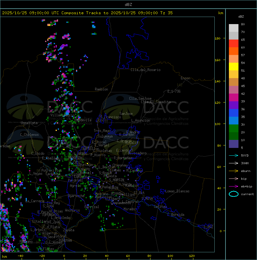This screenshot has width=257, height=260.
Task: Click the 'Clla.del_Rosario' map label
Action: 145,70
